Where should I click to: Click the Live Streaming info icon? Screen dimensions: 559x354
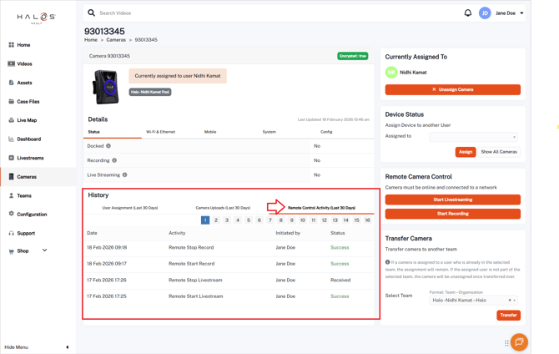(125, 175)
